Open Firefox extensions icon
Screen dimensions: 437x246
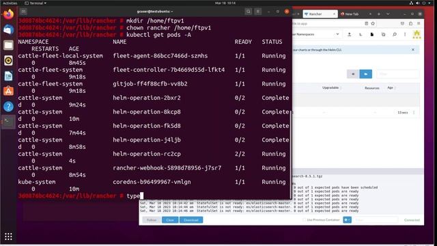410,24
